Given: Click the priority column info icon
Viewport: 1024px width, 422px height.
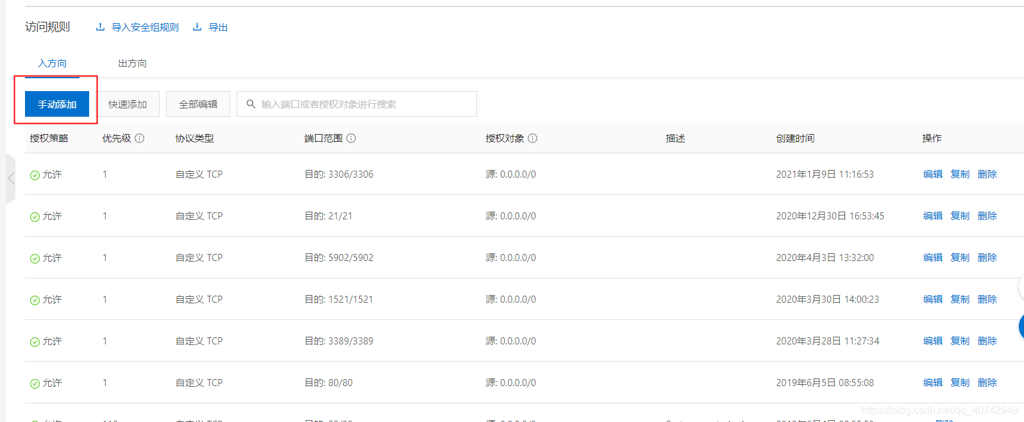Looking at the screenshot, I should point(139,138).
